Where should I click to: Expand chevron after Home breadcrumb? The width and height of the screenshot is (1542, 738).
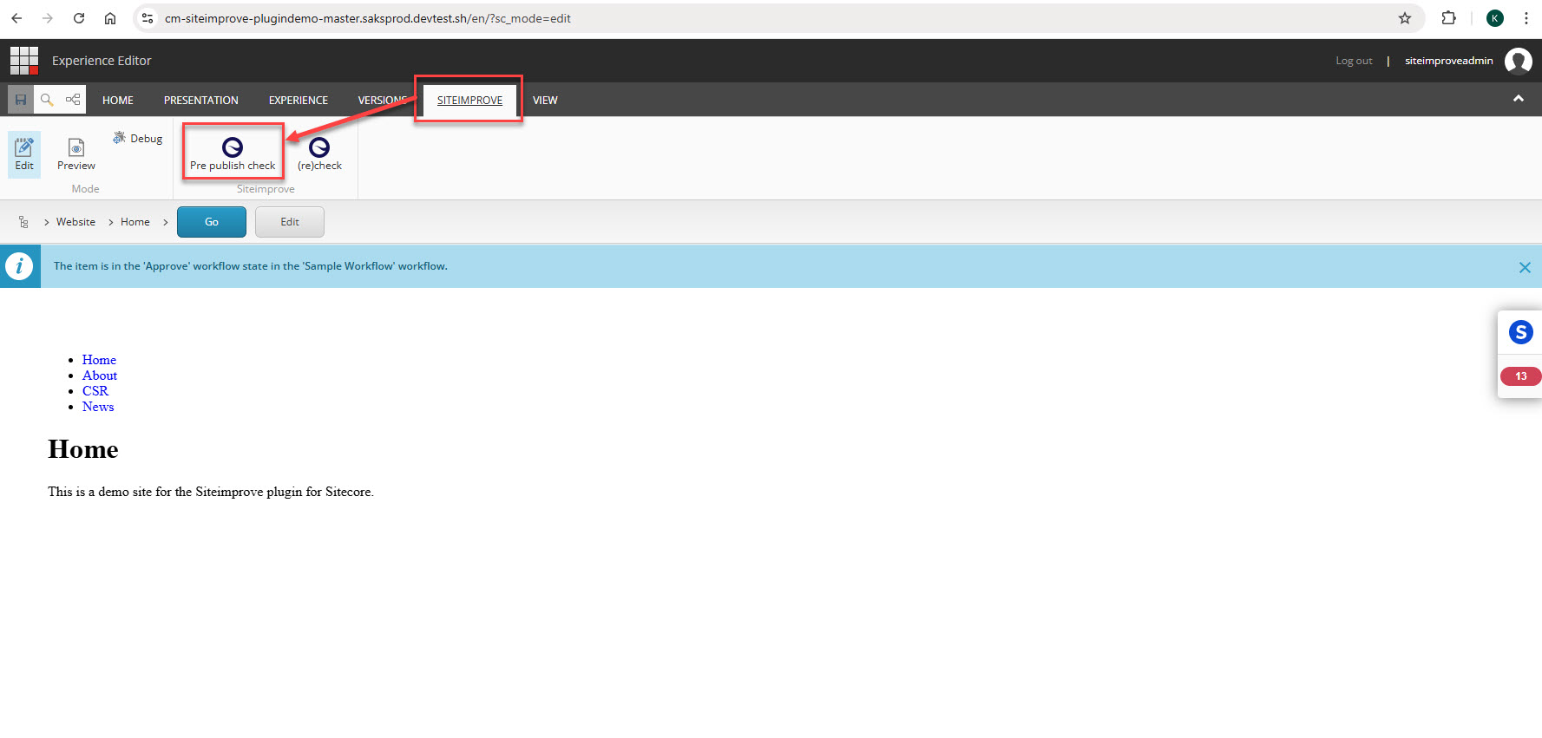165,223
